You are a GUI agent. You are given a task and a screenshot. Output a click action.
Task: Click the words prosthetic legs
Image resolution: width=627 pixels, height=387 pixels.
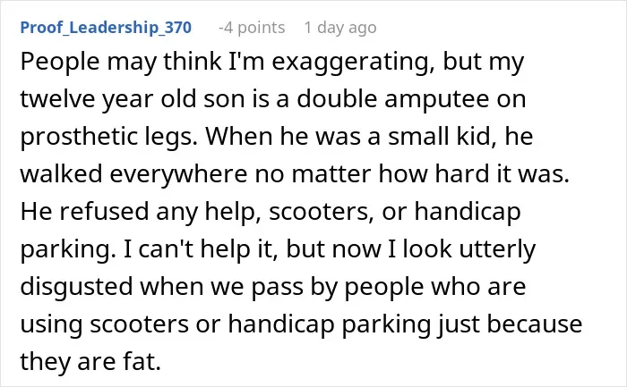point(108,138)
